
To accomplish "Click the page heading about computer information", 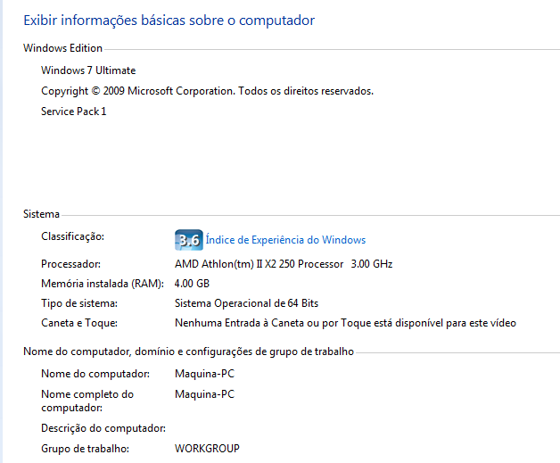I will pos(169,21).
